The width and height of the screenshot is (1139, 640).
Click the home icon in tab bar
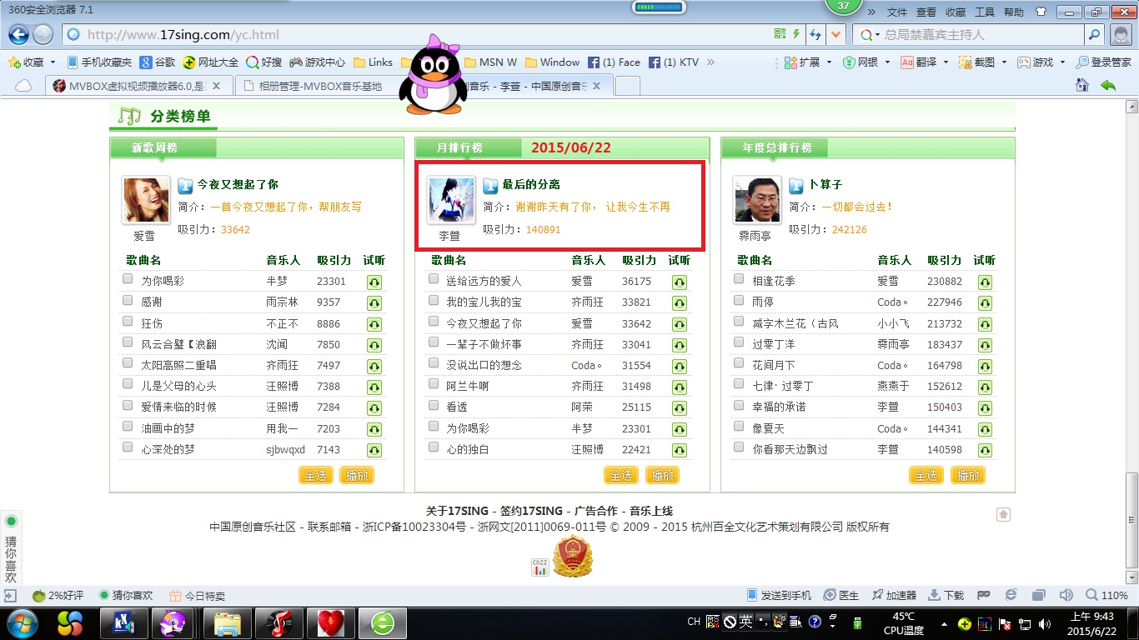[1082, 85]
